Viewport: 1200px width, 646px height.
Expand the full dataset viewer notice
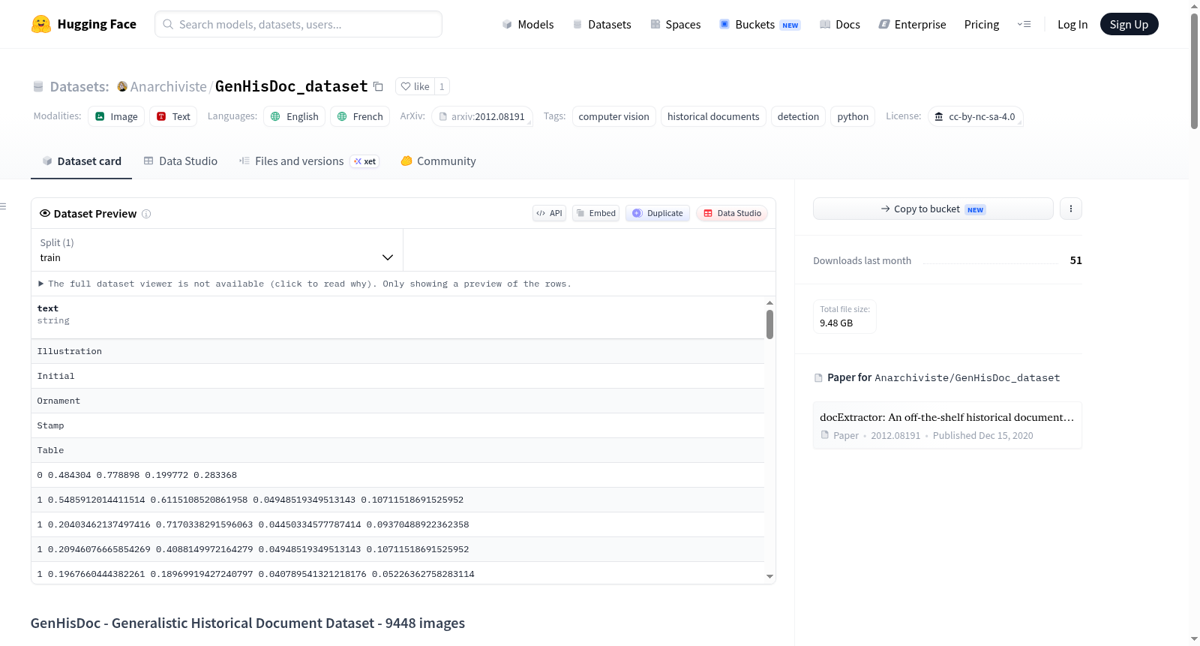tap(304, 284)
